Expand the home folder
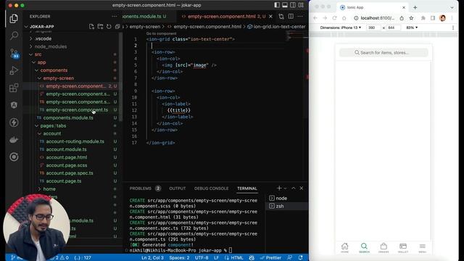 [49, 189]
